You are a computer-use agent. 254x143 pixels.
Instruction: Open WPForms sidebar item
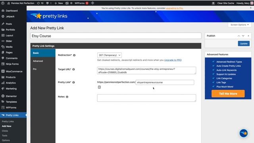[11, 108]
